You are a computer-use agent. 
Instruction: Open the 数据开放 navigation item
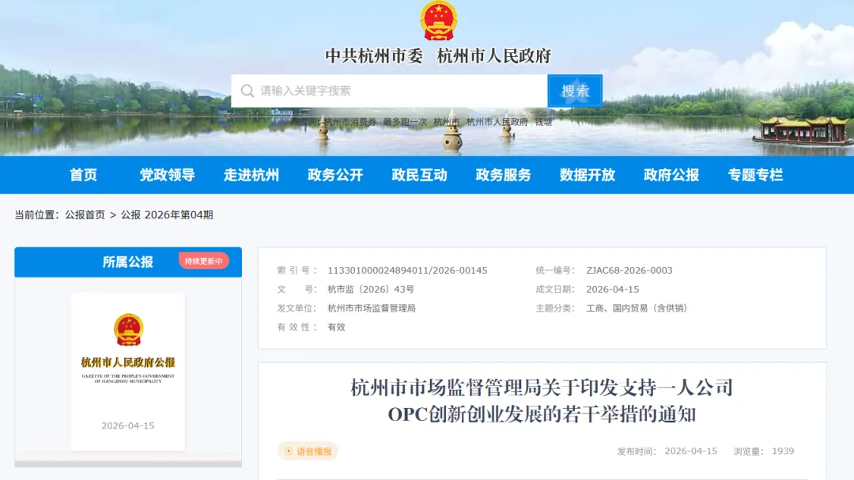coord(587,175)
